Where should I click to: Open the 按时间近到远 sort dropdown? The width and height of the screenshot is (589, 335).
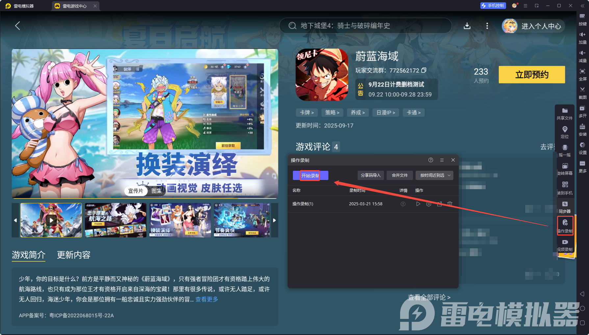[x=434, y=175]
